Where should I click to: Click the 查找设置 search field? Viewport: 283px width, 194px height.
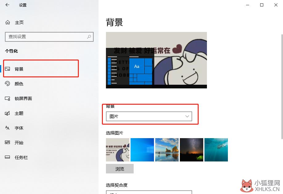click(x=49, y=37)
